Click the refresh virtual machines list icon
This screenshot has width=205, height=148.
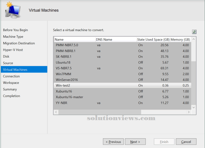pyautogui.click(x=194, y=32)
